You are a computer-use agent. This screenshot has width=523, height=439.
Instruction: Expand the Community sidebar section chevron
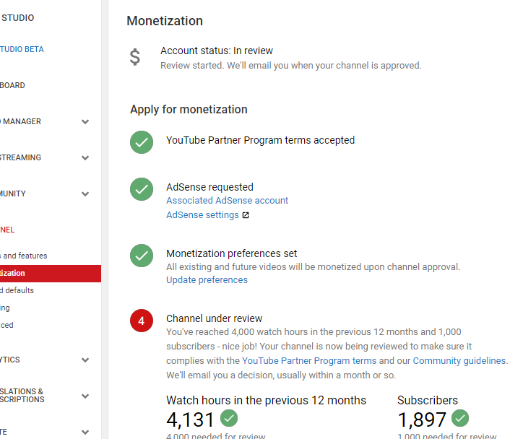pyautogui.click(x=85, y=194)
